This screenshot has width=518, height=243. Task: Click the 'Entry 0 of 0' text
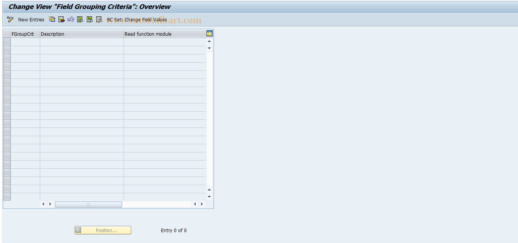coord(174,231)
